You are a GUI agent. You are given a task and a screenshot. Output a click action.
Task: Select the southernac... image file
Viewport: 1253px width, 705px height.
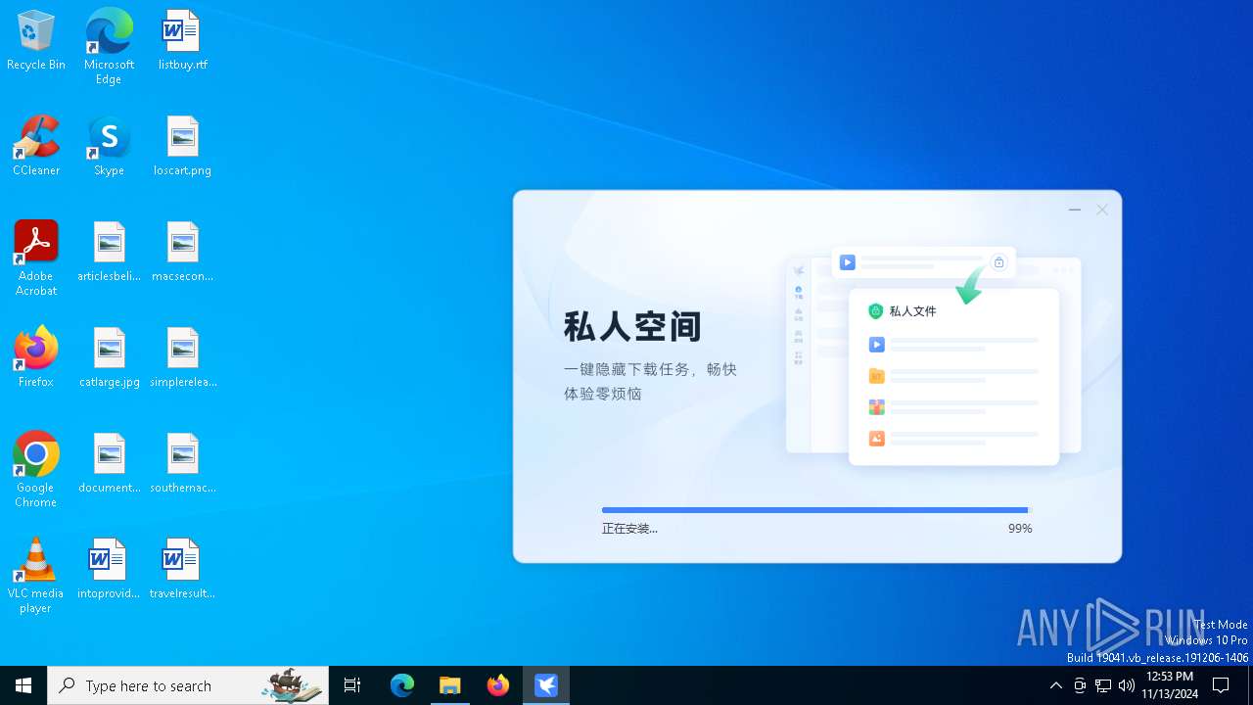click(x=182, y=463)
